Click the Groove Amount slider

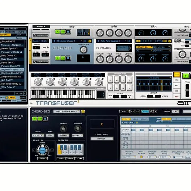[x=154, y=96]
